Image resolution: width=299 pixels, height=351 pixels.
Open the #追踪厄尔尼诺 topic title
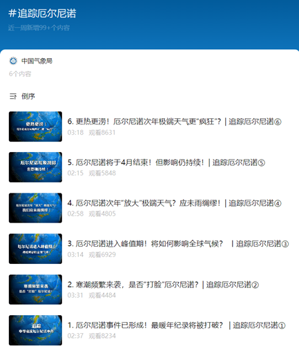pos(42,13)
